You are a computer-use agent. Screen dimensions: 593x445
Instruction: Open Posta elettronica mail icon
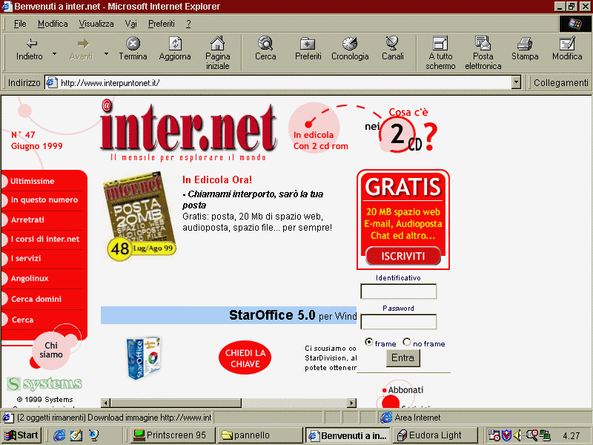483,53
